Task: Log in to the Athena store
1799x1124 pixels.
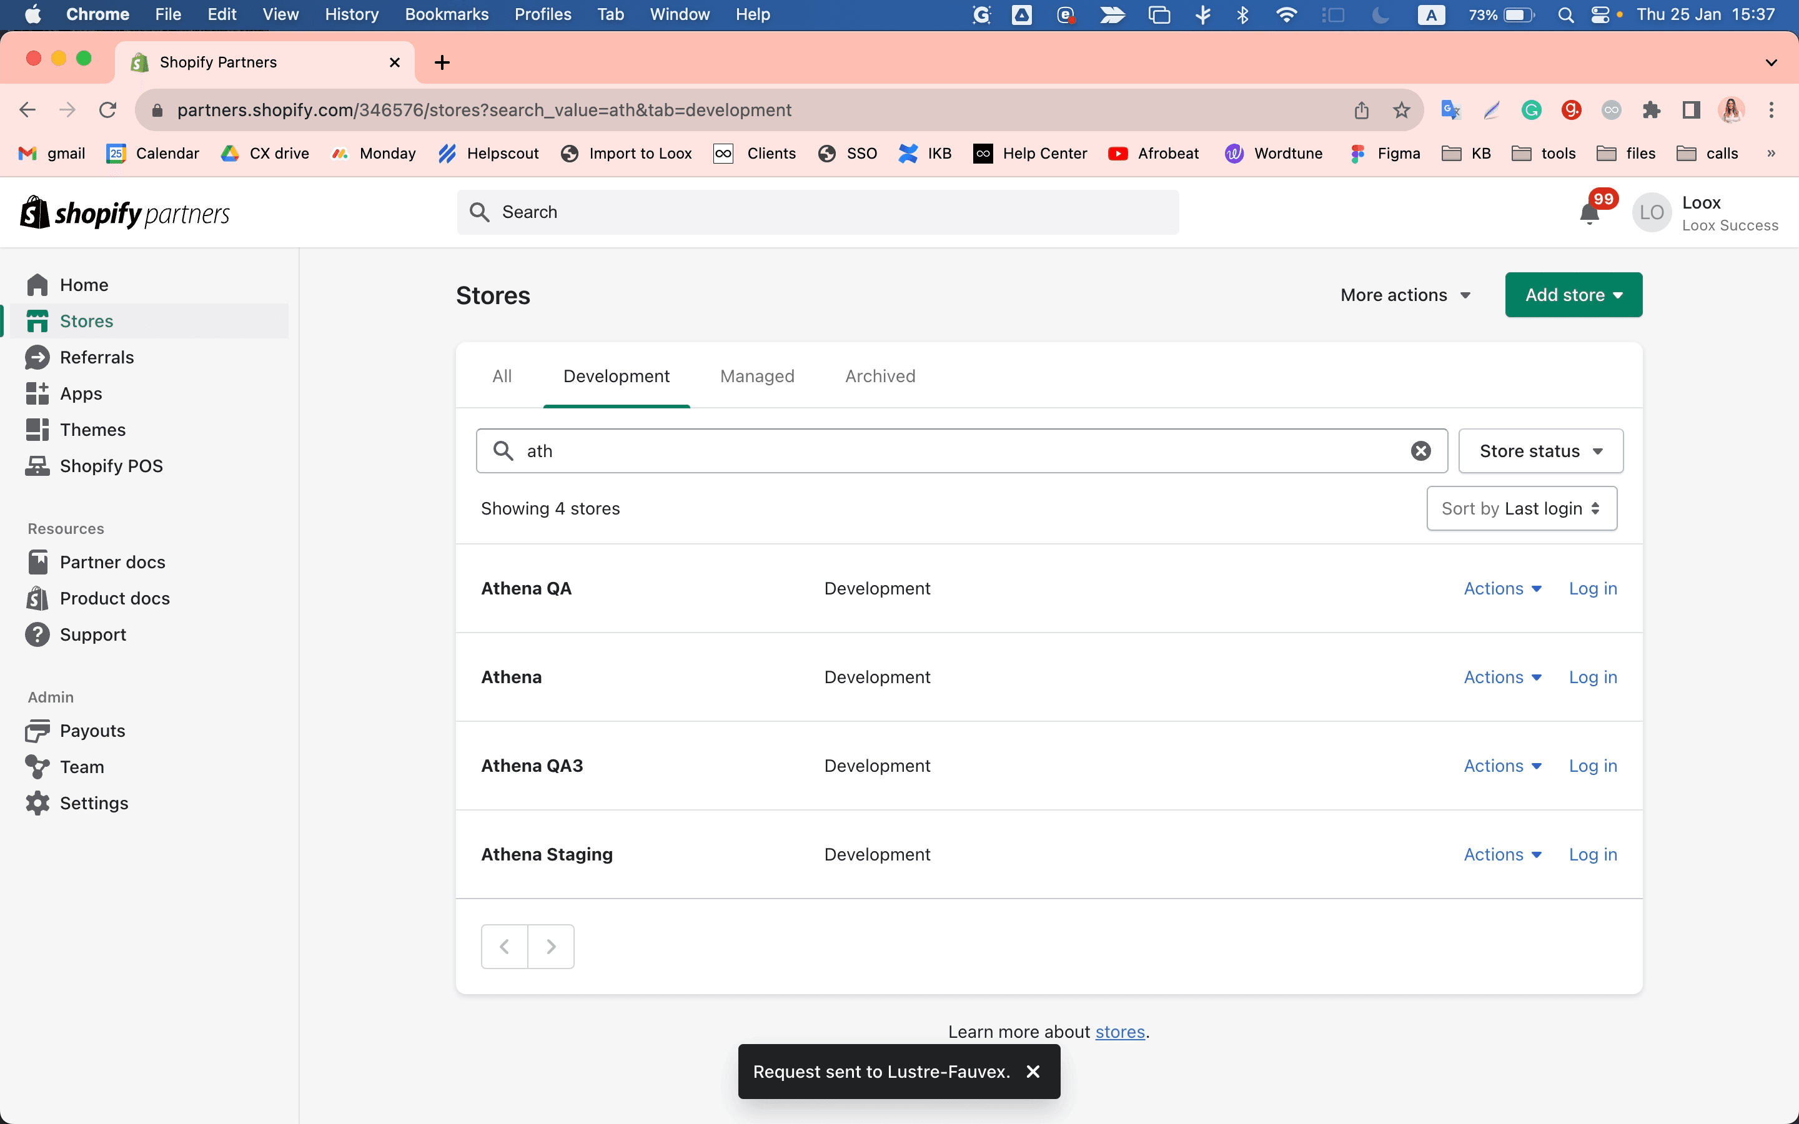Action: (x=1593, y=678)
